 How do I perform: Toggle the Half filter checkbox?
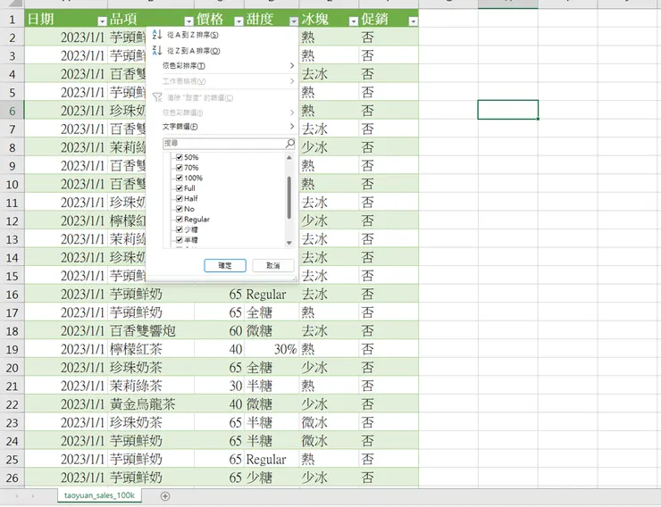click(x=180, y=198)
